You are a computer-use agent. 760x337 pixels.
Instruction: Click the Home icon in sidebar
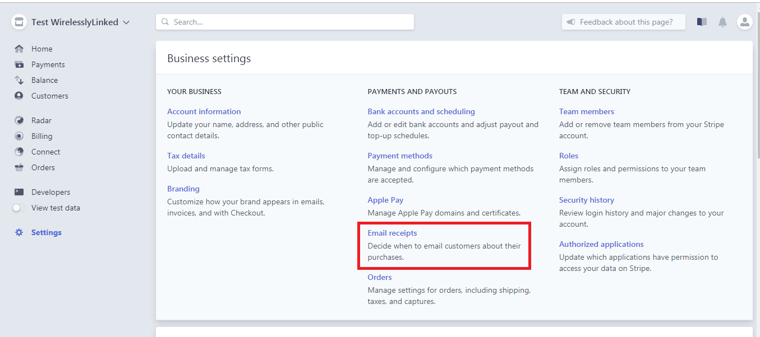tap(19, 49)
